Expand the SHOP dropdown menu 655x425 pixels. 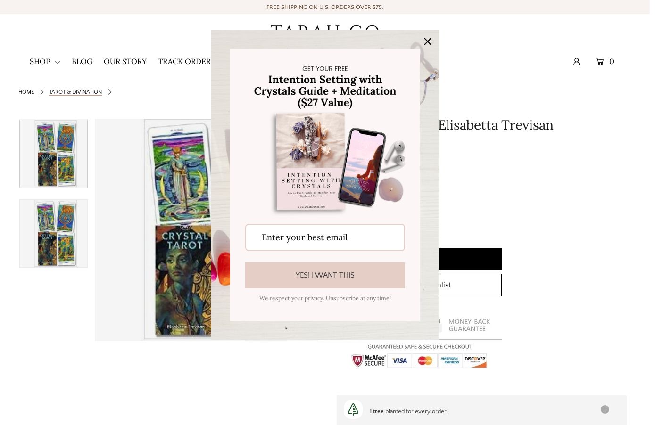coord(45,61)
